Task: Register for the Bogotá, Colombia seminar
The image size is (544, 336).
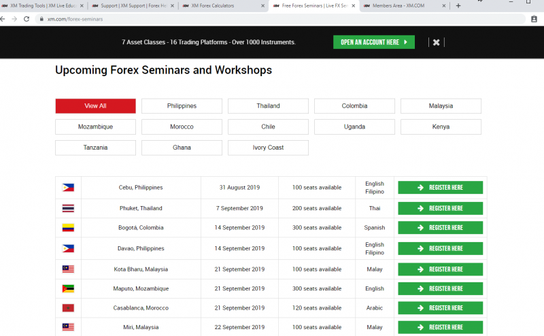Action: click(x=440, y=228)
